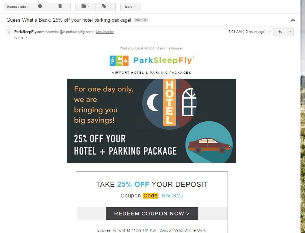Remove the 'sss' label with its x
The height and width of the screenshot is (233, 305).
[145, 20]
